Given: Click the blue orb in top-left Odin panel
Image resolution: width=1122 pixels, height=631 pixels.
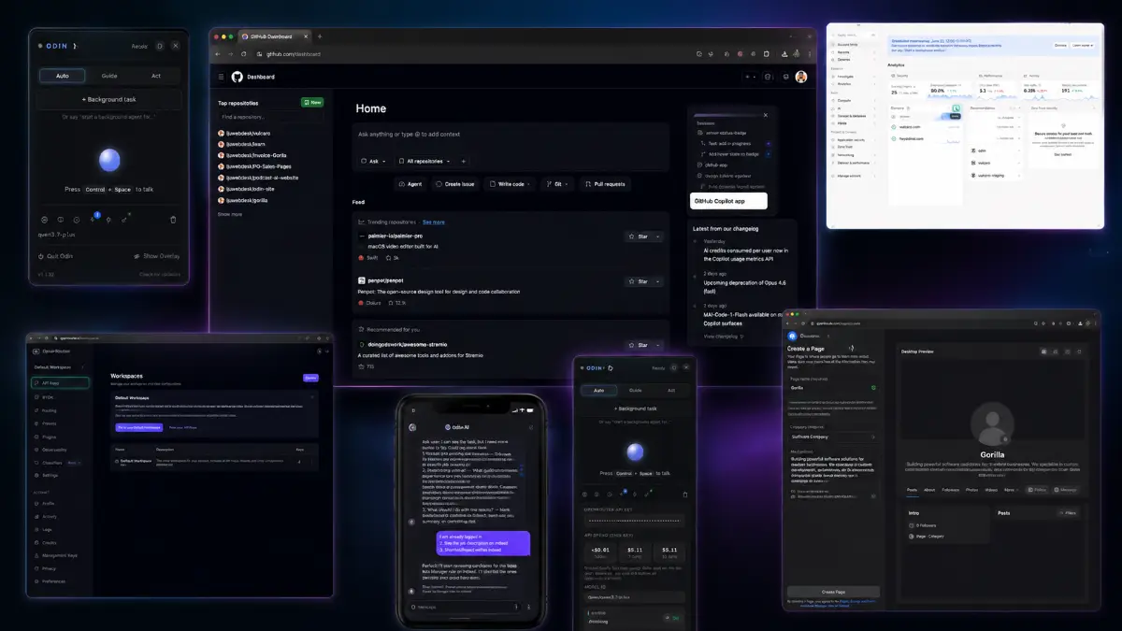Looking at the screenshot, I should [109, 160].
